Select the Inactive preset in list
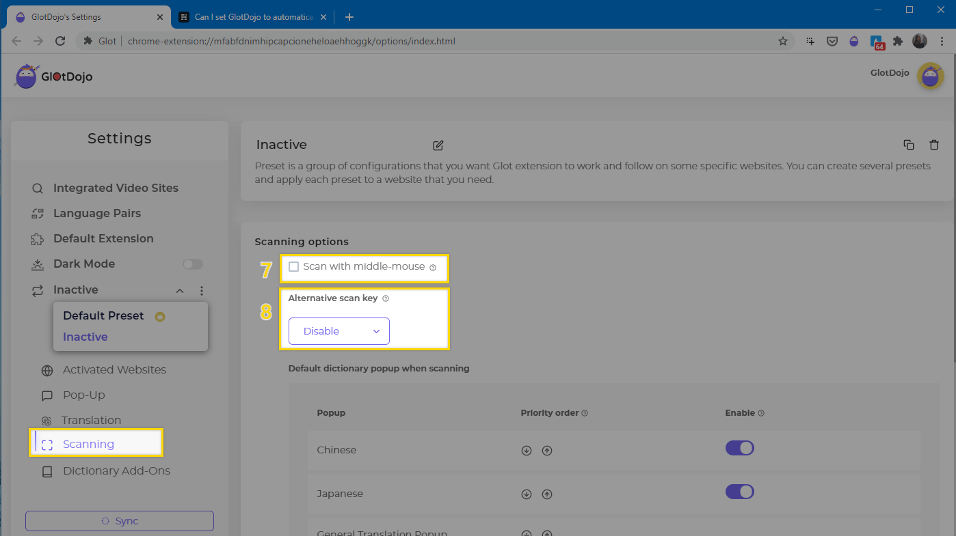This screenshot has height=536, width=956. [x=85, y=337]
